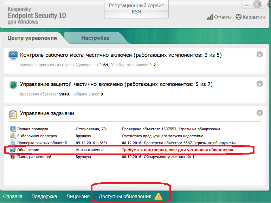Click the Update globe icon
This screenshot has height=203, width=271.
tap(13, 150)
